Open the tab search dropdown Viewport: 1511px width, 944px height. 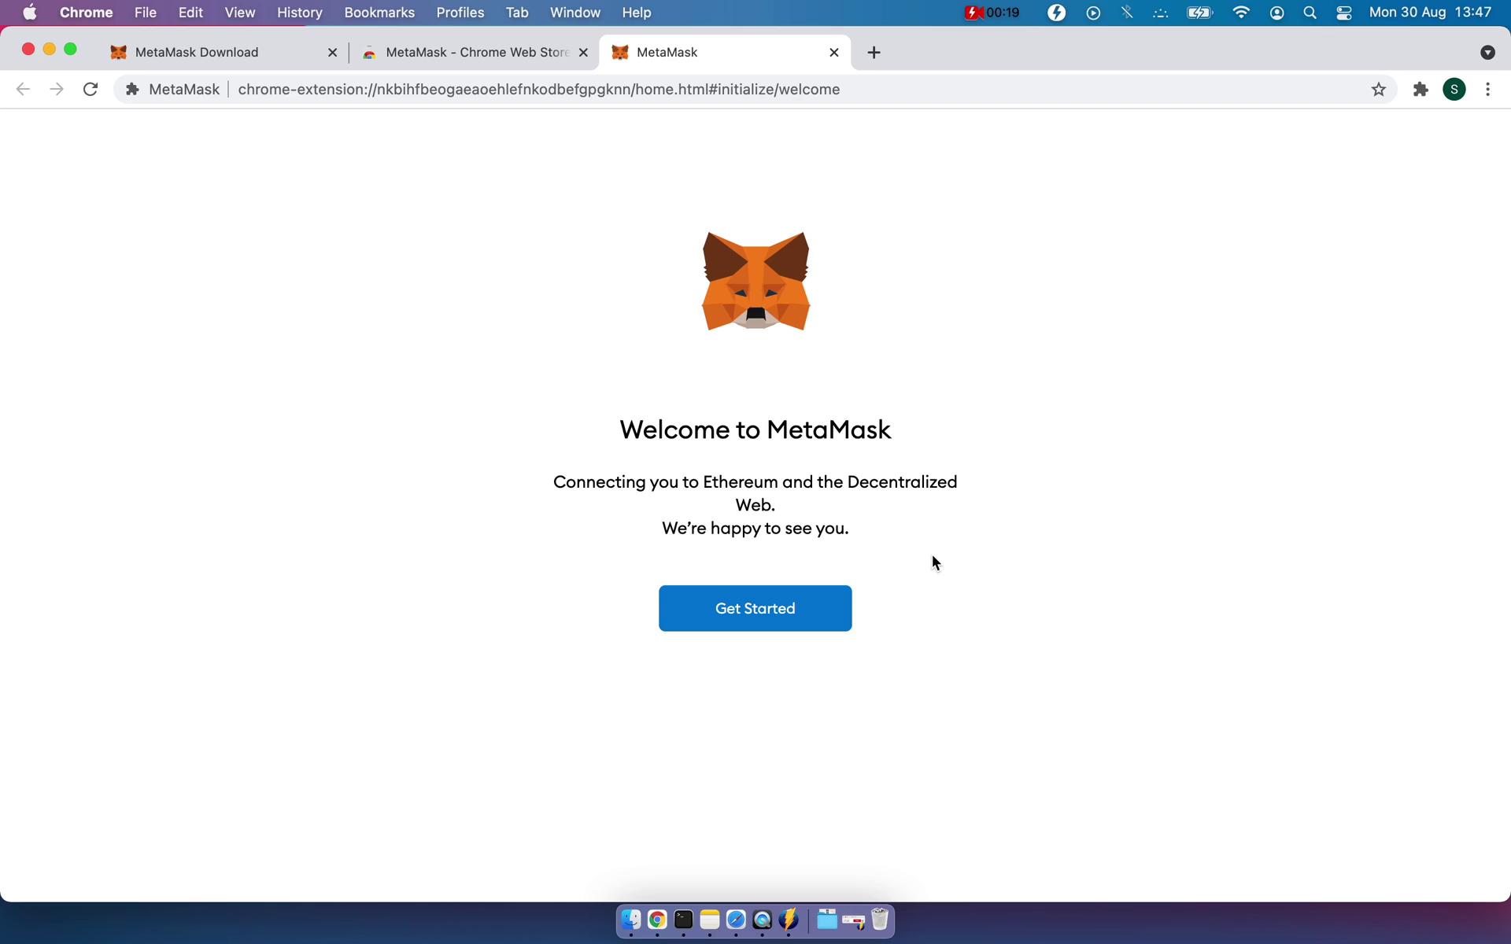1487,52
